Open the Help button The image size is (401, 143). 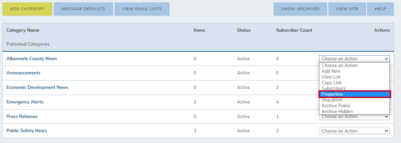(380, 9)
